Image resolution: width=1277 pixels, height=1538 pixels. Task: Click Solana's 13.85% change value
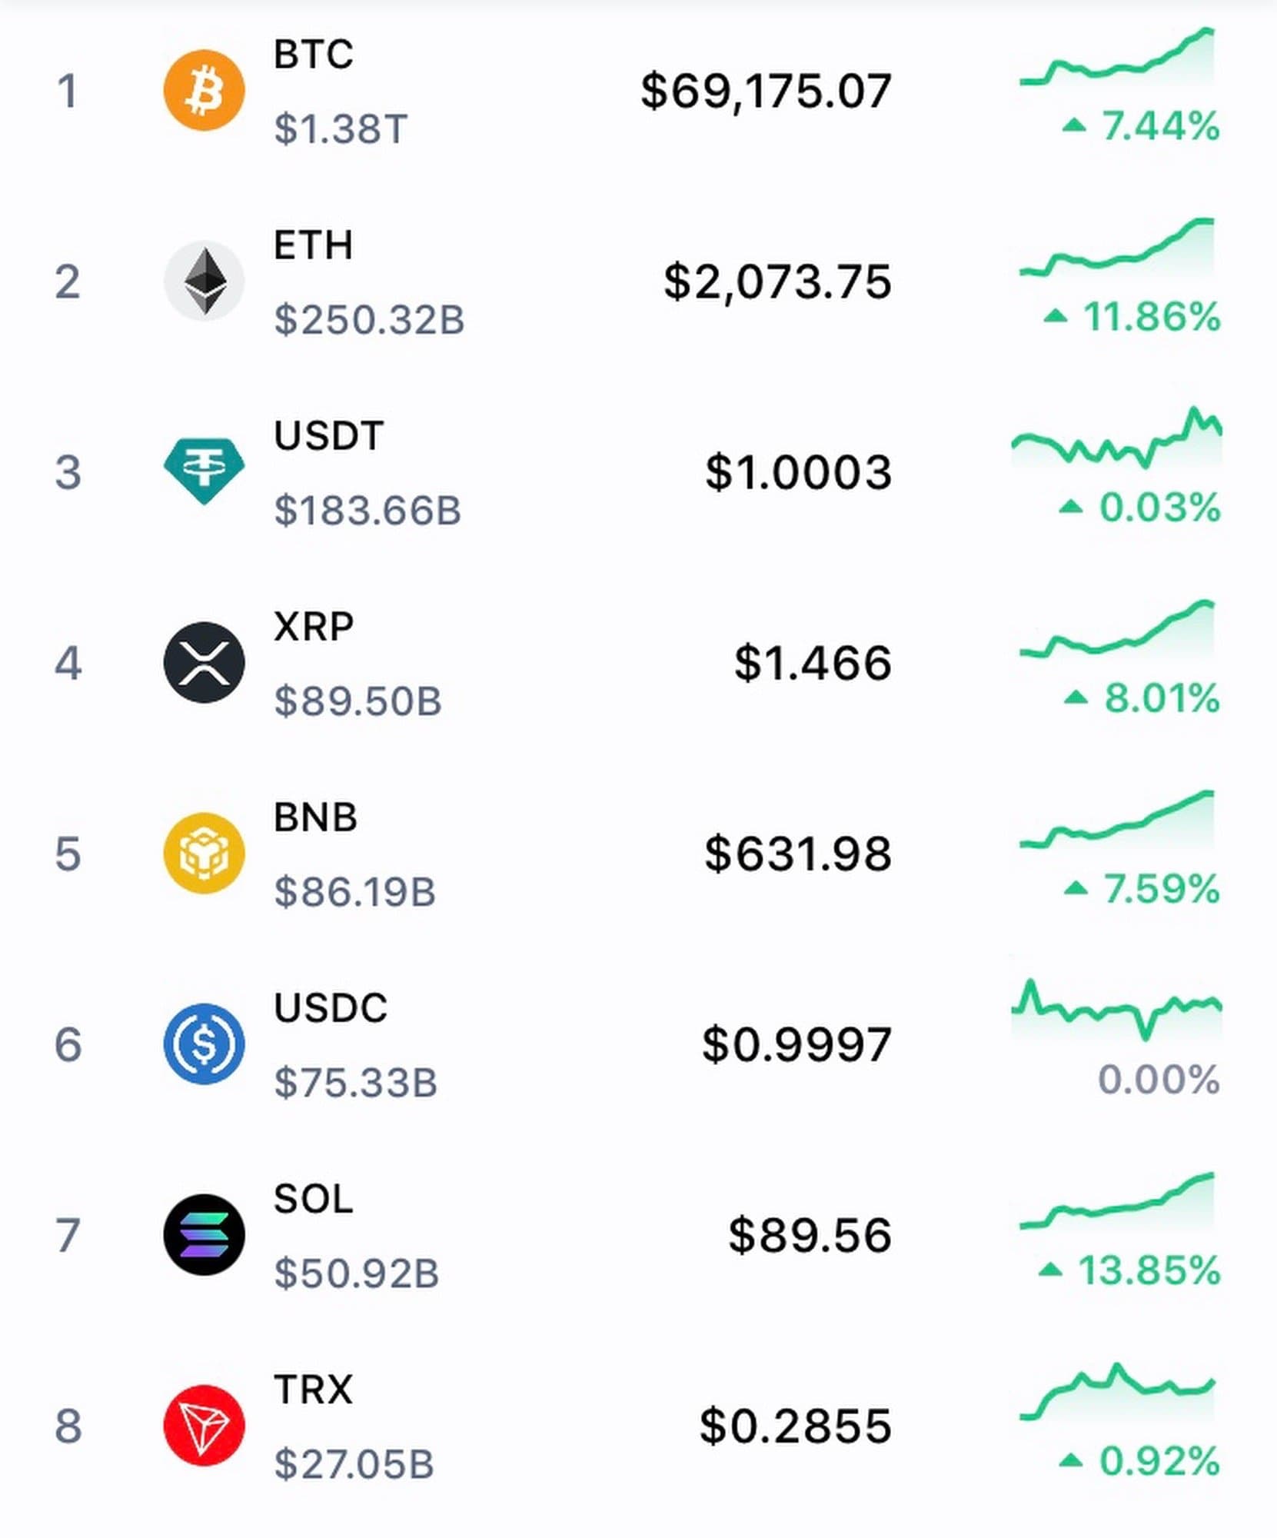[x=1149, y=1270]
